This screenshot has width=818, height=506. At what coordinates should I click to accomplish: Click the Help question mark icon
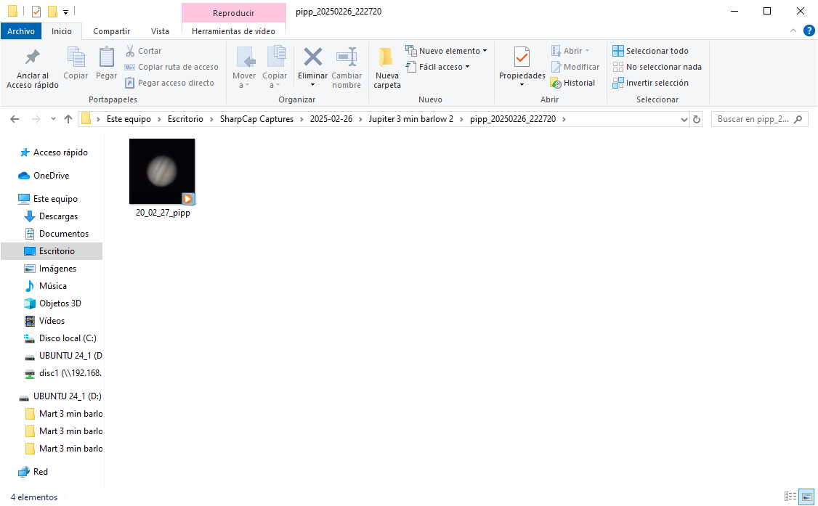pyautogui.click(x=809, y=30)
